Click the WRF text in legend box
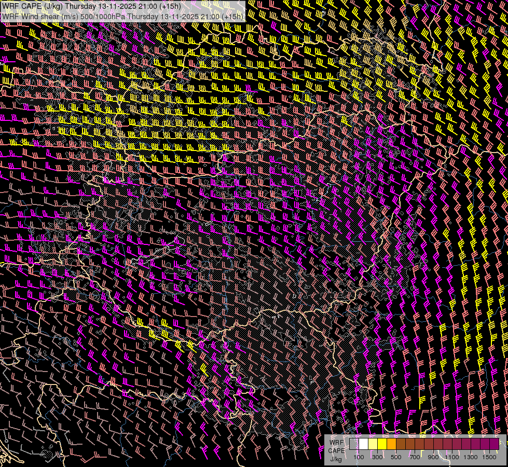 [x=337, y=442]
